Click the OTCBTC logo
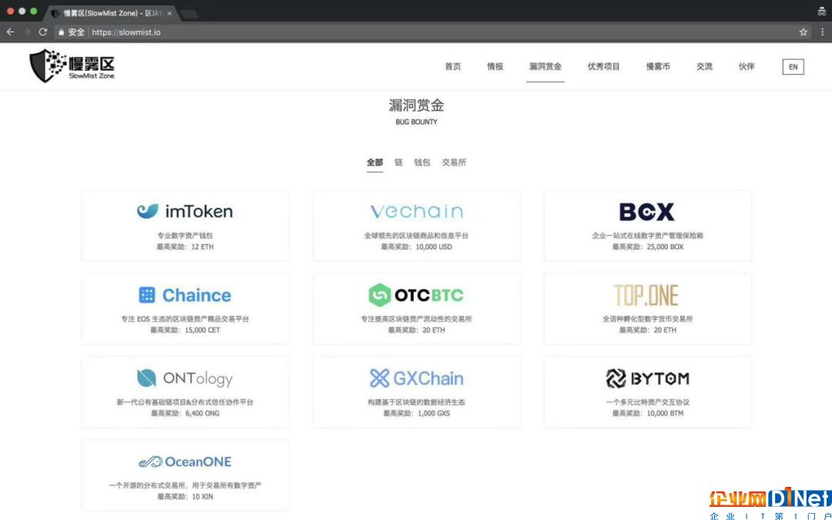Viewport: 832px width, 520px height. click(x=416, y=295)
